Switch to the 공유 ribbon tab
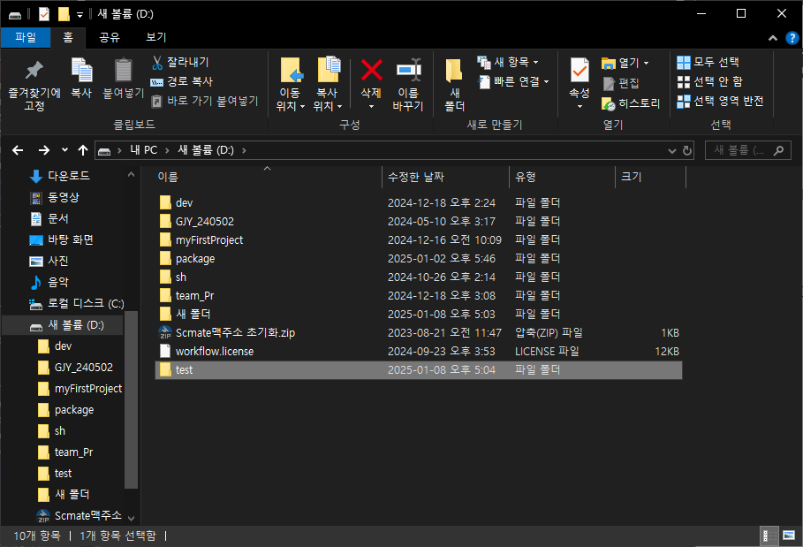This screenshot has width=803, height=547. pyautogui.click(x=109, y=37)
